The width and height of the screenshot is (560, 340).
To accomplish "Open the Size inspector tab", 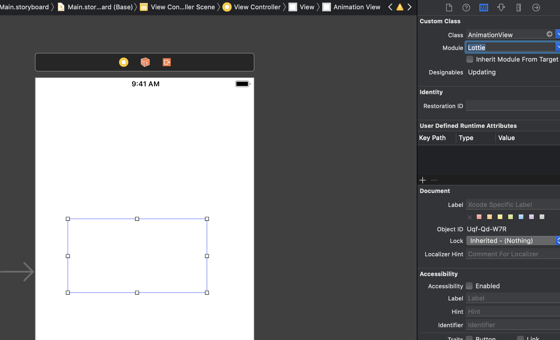I will [x=519, y=7].
